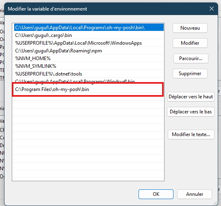Screen dimensions: 221x206
Task: Click the Modifier button
Action: tap(190, 43)
